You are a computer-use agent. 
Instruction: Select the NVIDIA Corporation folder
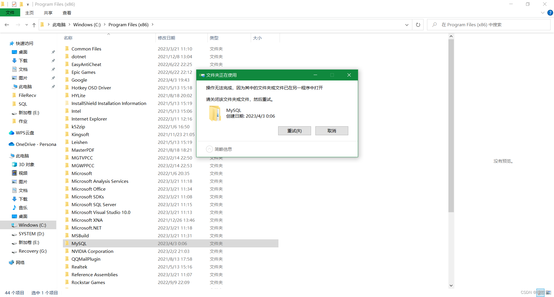170,251
